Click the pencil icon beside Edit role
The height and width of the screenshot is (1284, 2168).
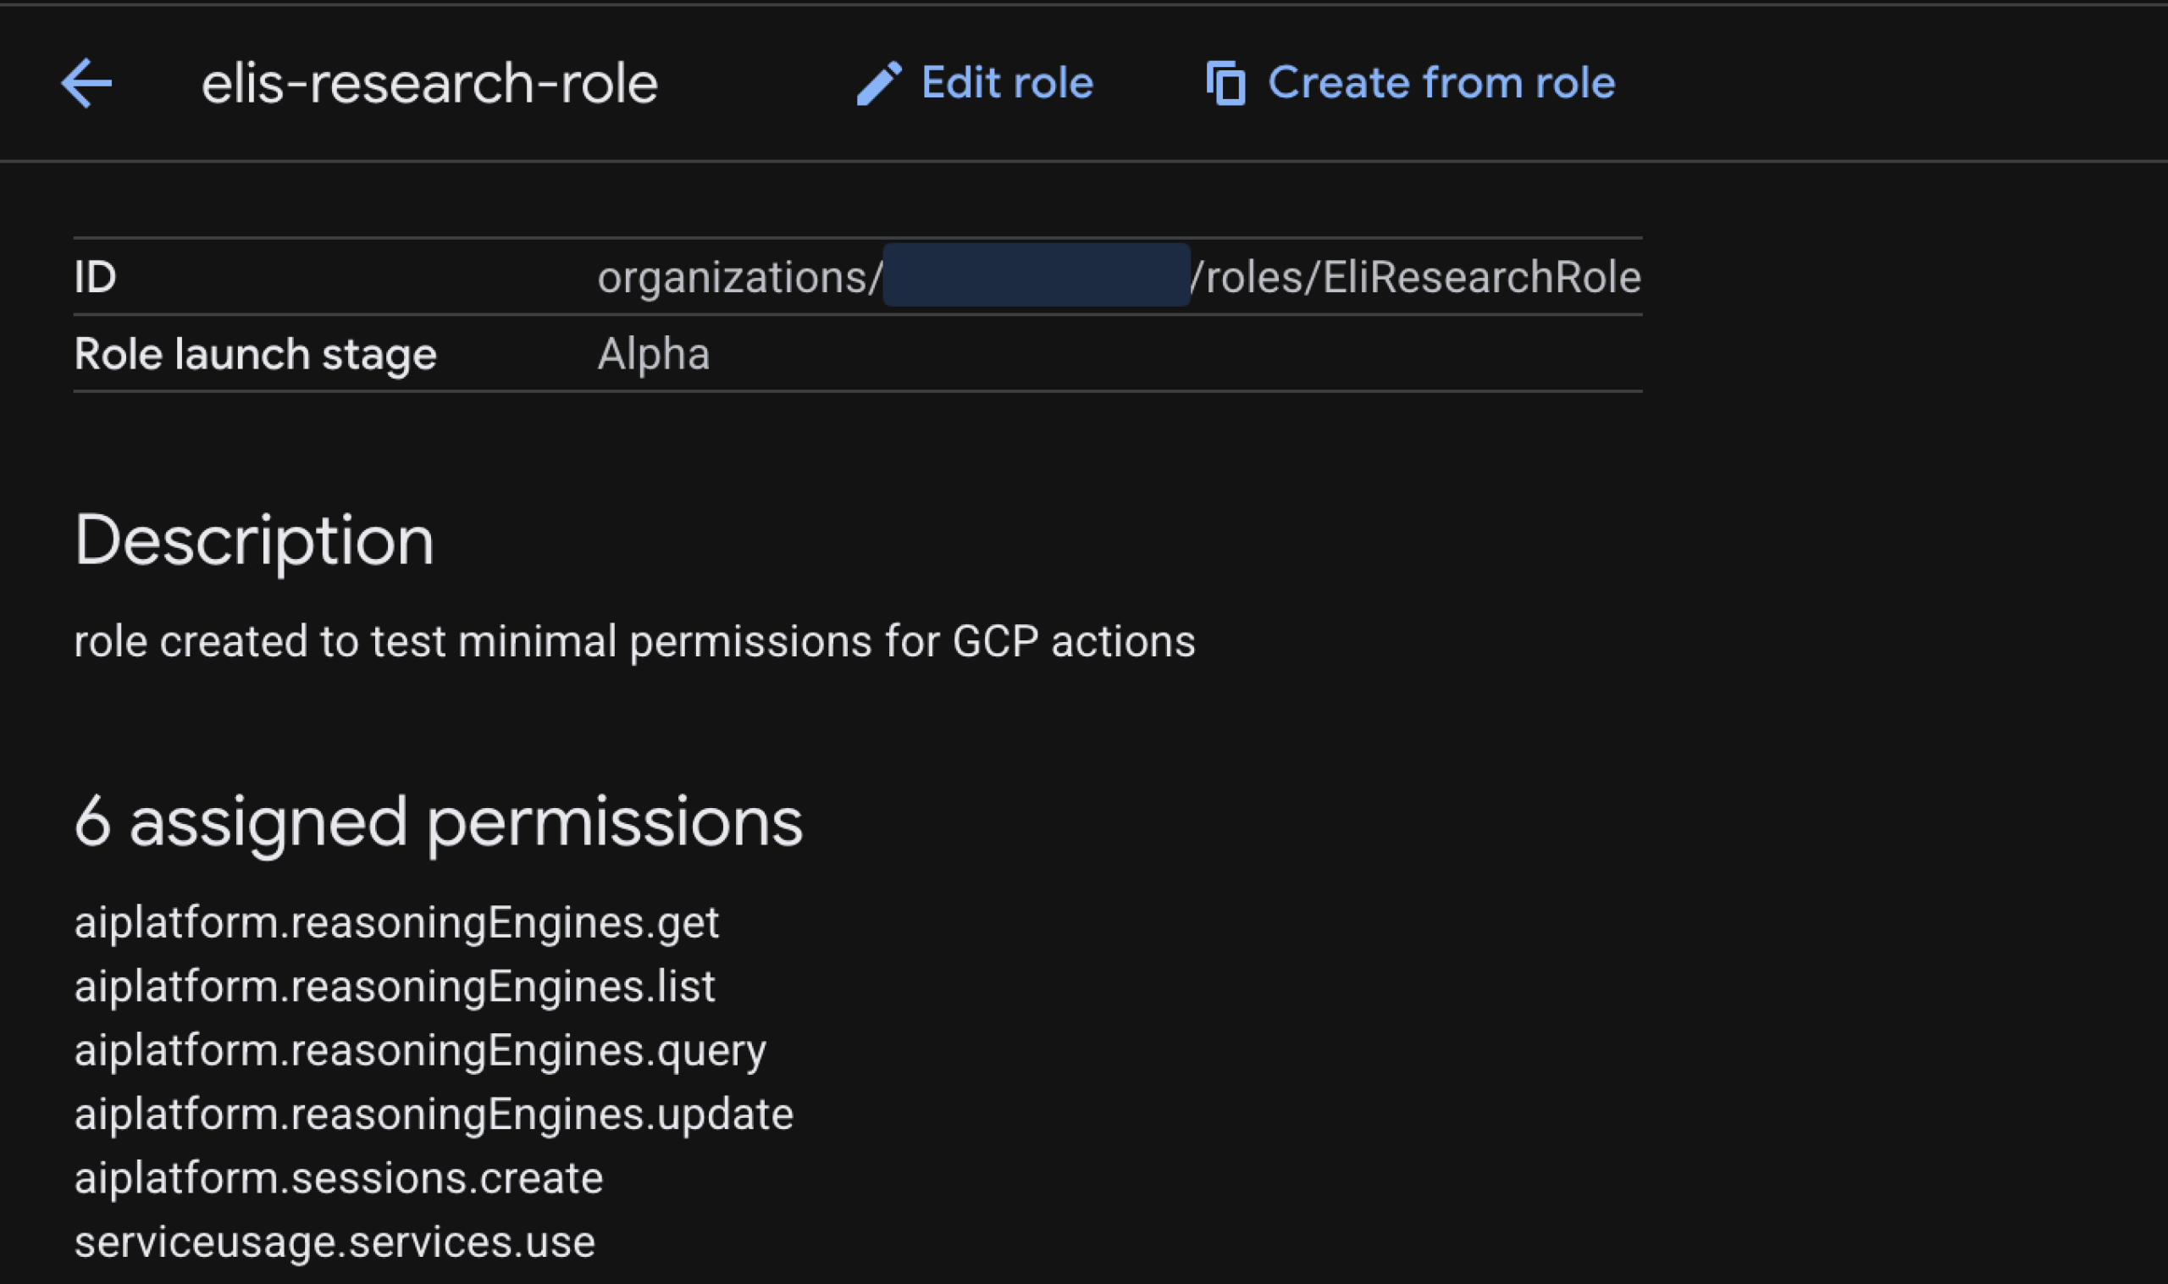(878, 84)
